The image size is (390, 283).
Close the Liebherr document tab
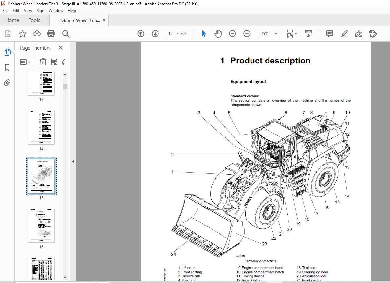104,20
